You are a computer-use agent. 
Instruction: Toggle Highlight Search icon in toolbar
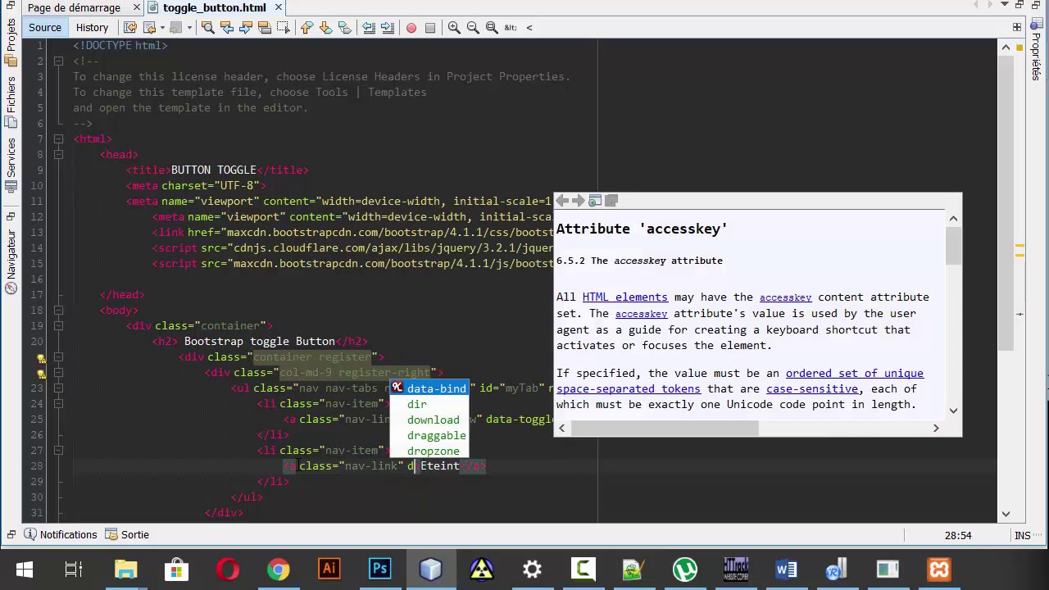click(265, 27)
